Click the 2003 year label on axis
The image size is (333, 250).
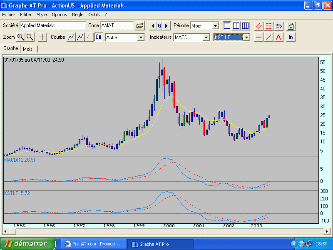[256, 225]
